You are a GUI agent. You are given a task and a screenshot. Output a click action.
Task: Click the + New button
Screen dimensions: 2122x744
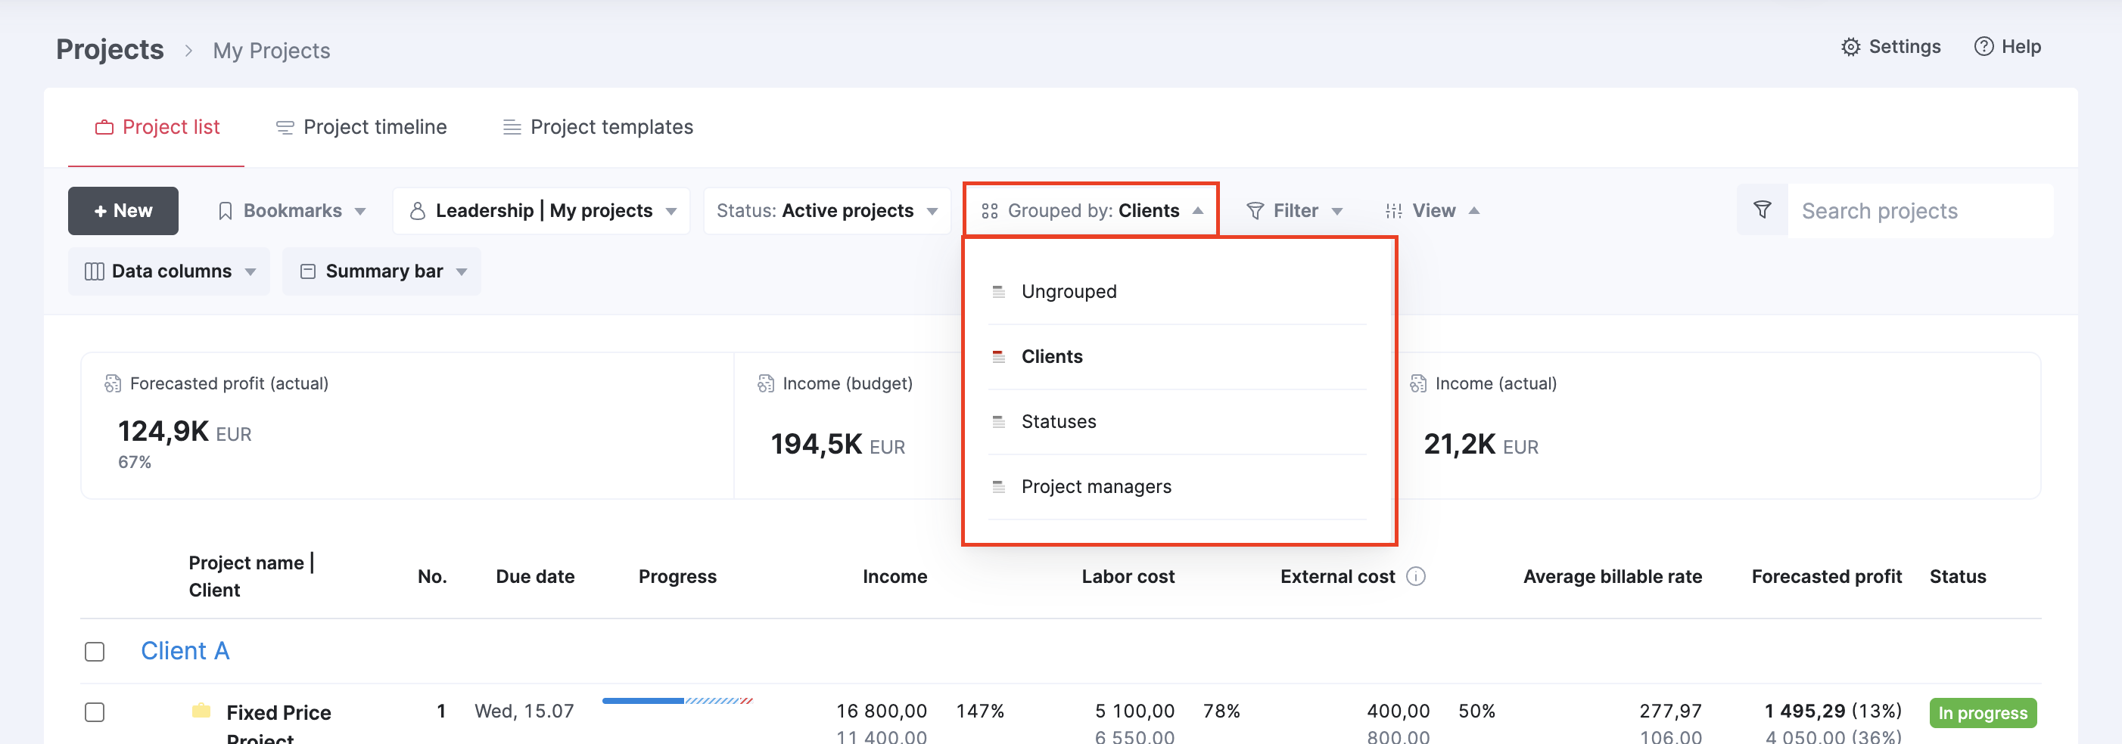(x=123, y=211)
